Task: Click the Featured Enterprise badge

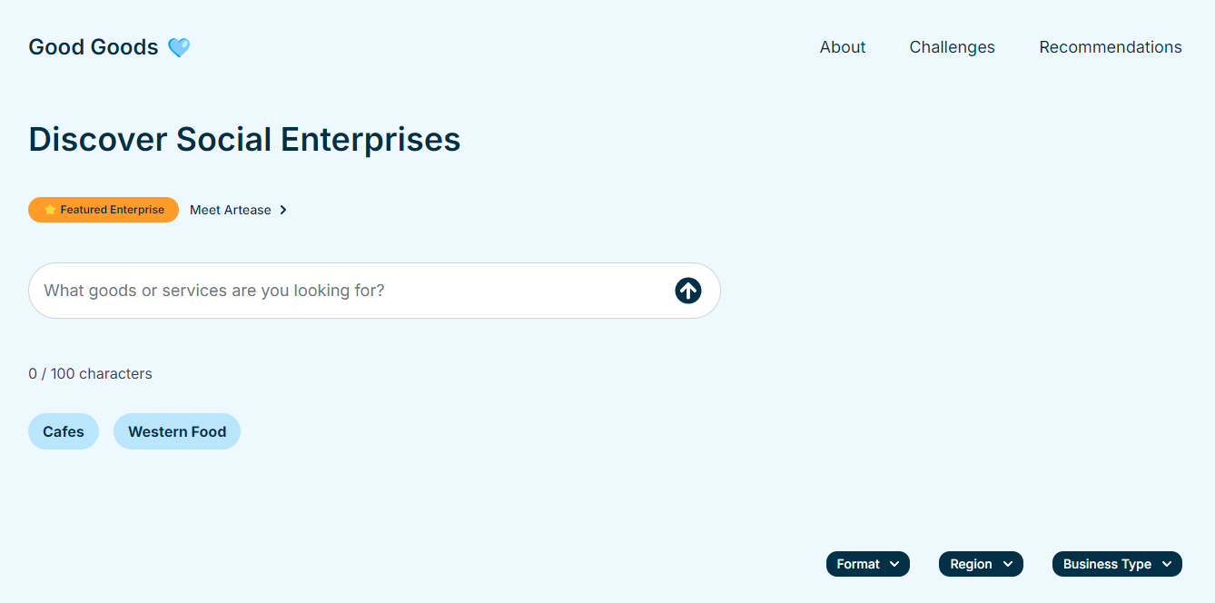Action: (104, 210)
